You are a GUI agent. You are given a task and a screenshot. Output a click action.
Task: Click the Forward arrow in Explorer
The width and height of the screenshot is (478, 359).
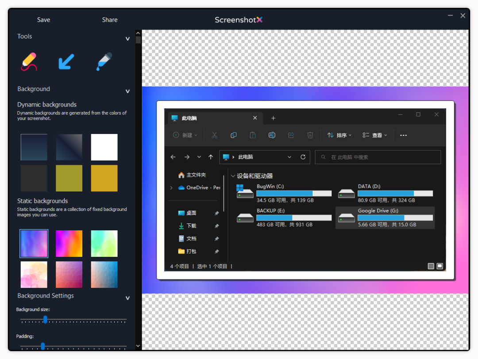click(187, 157)
